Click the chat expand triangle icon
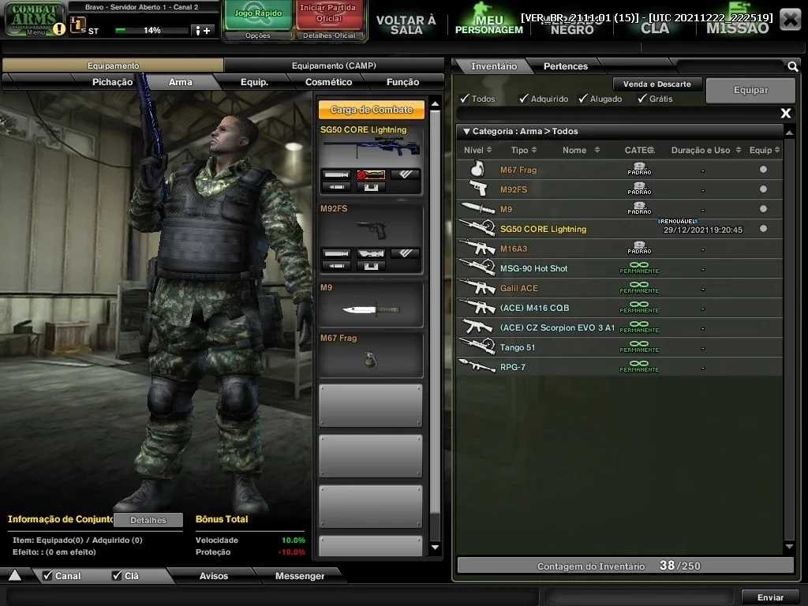808x606 pixels. (14, 575)
